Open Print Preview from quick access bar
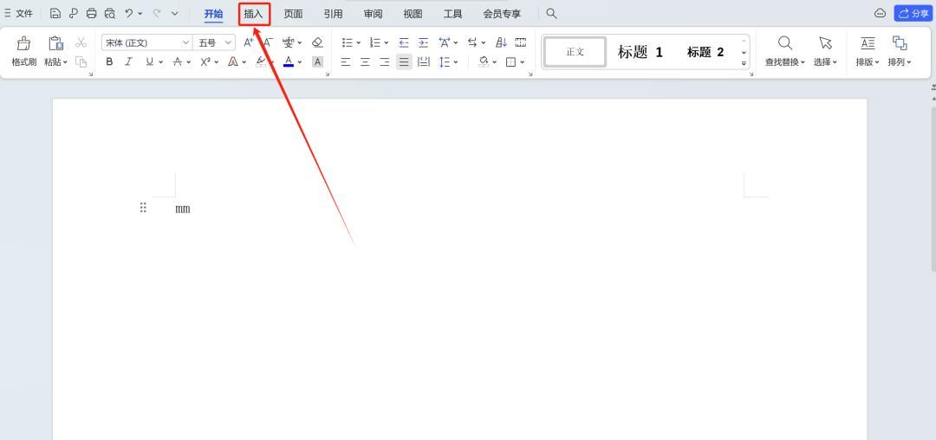This screenshot has height=440, width=936. (110, 13)
